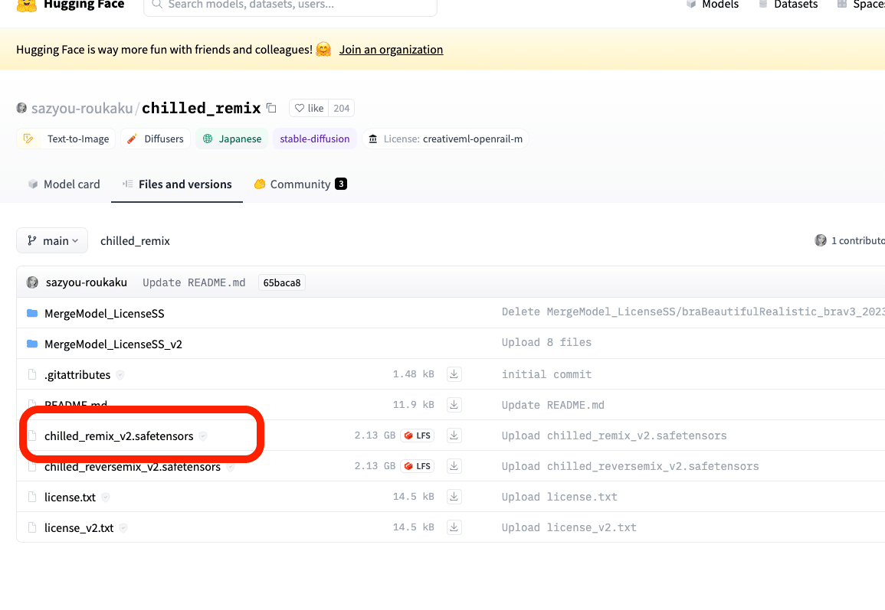Click the Hugging Face logo icon
885x610 pixels.
pos(27,5)
